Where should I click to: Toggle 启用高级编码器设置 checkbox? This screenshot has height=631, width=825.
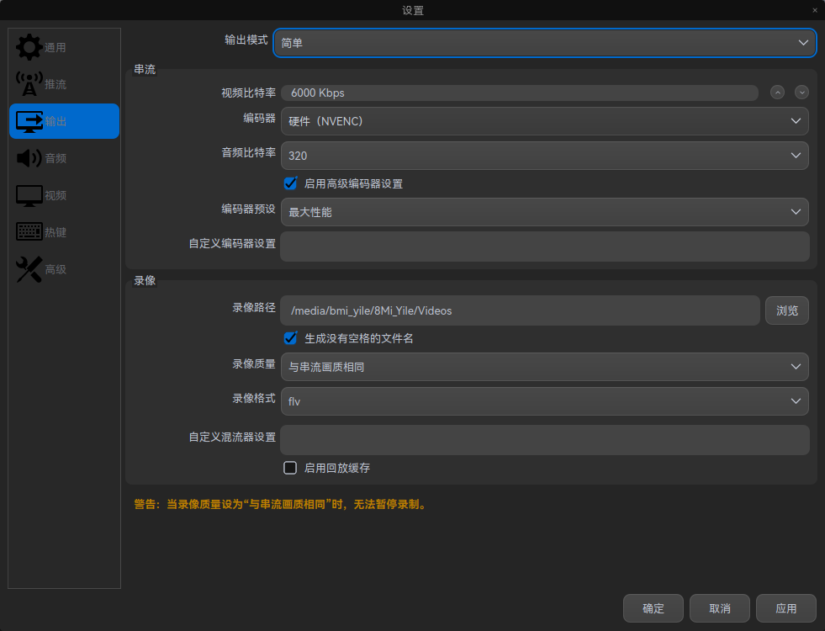click(x=290, y=183)
